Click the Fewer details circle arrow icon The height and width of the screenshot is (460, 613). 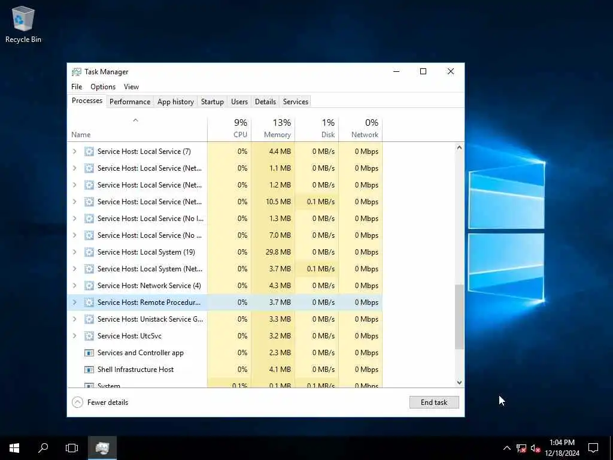[x=77, y=402]
